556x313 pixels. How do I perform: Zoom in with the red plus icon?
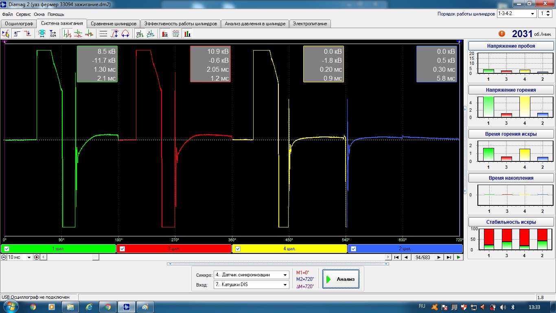tap(37, 257)
